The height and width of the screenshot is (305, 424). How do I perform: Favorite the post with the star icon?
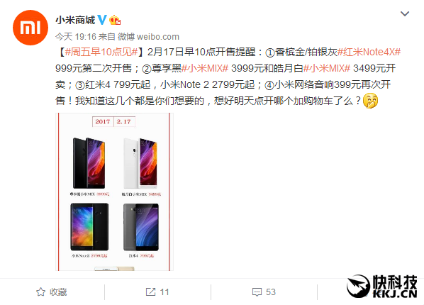[40, 292]
